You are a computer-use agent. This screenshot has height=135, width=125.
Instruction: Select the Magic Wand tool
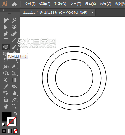(x=14, y=20)
